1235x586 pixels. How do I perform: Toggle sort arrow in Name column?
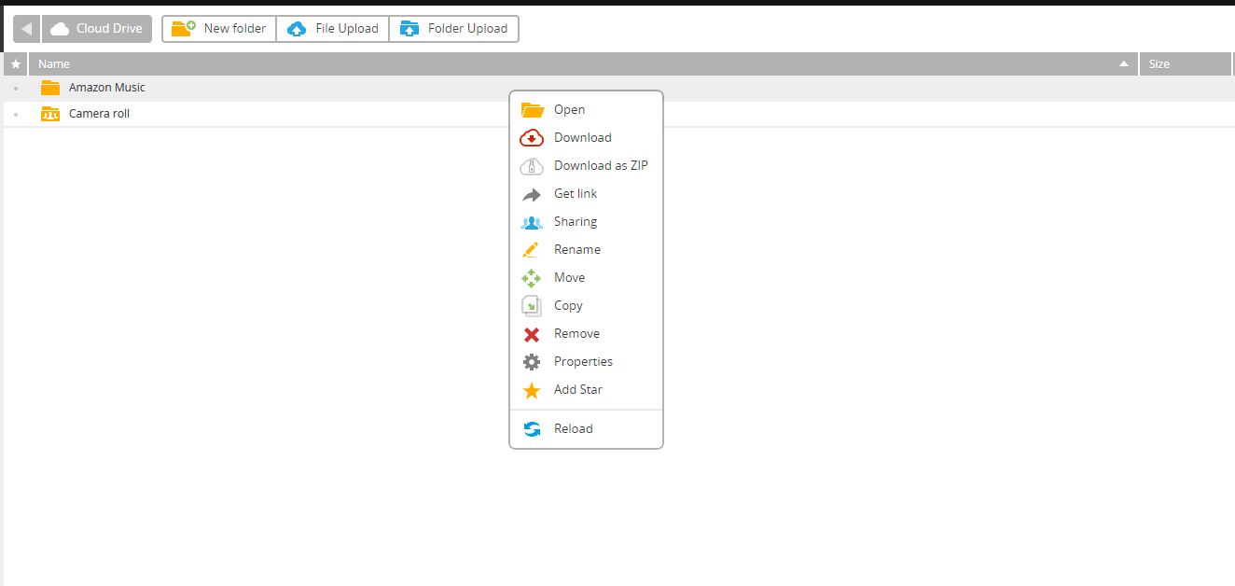pos(1124,64)
